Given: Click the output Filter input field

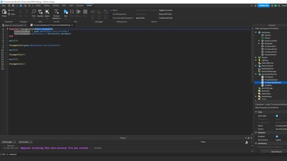Looking at the screenshot, I should tap(222, 142).
